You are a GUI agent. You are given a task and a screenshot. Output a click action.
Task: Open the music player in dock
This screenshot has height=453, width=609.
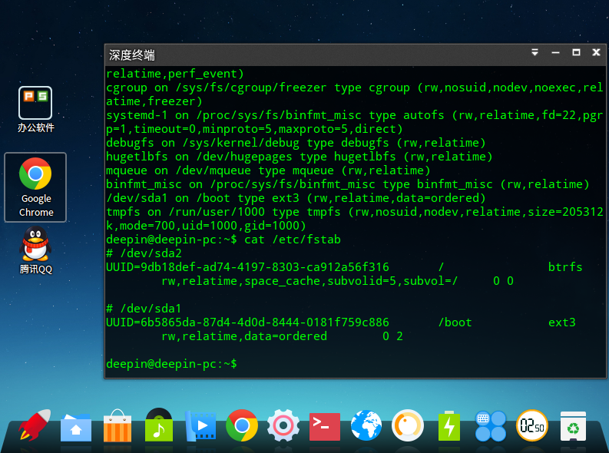point(159,425)
